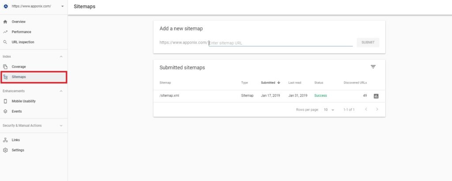
Task: Focus the Enter sitemap URL field
Action: tap(280, 43)
